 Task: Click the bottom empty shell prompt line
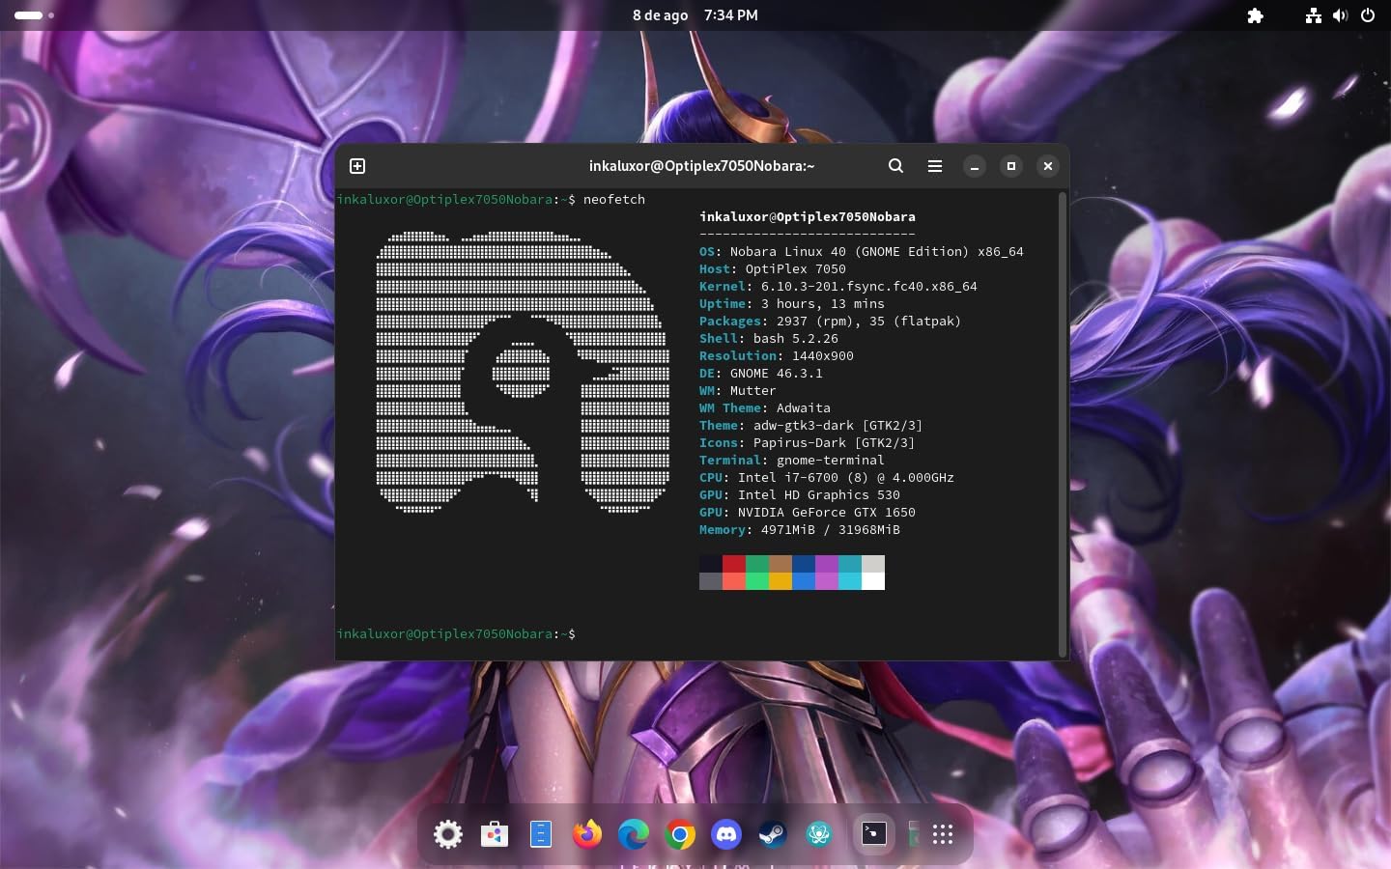click(456, 633)
